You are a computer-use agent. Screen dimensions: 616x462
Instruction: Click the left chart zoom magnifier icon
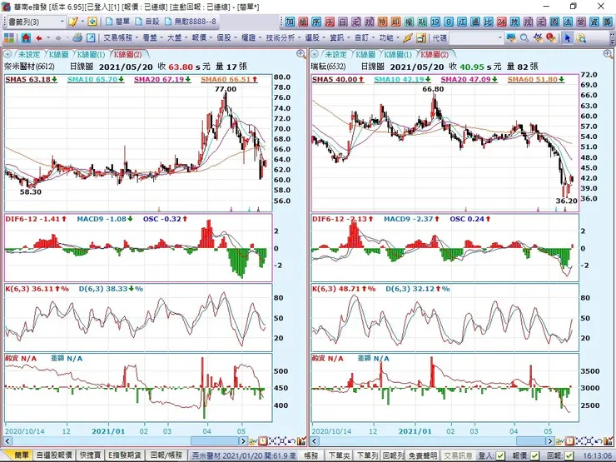[301, 54]
